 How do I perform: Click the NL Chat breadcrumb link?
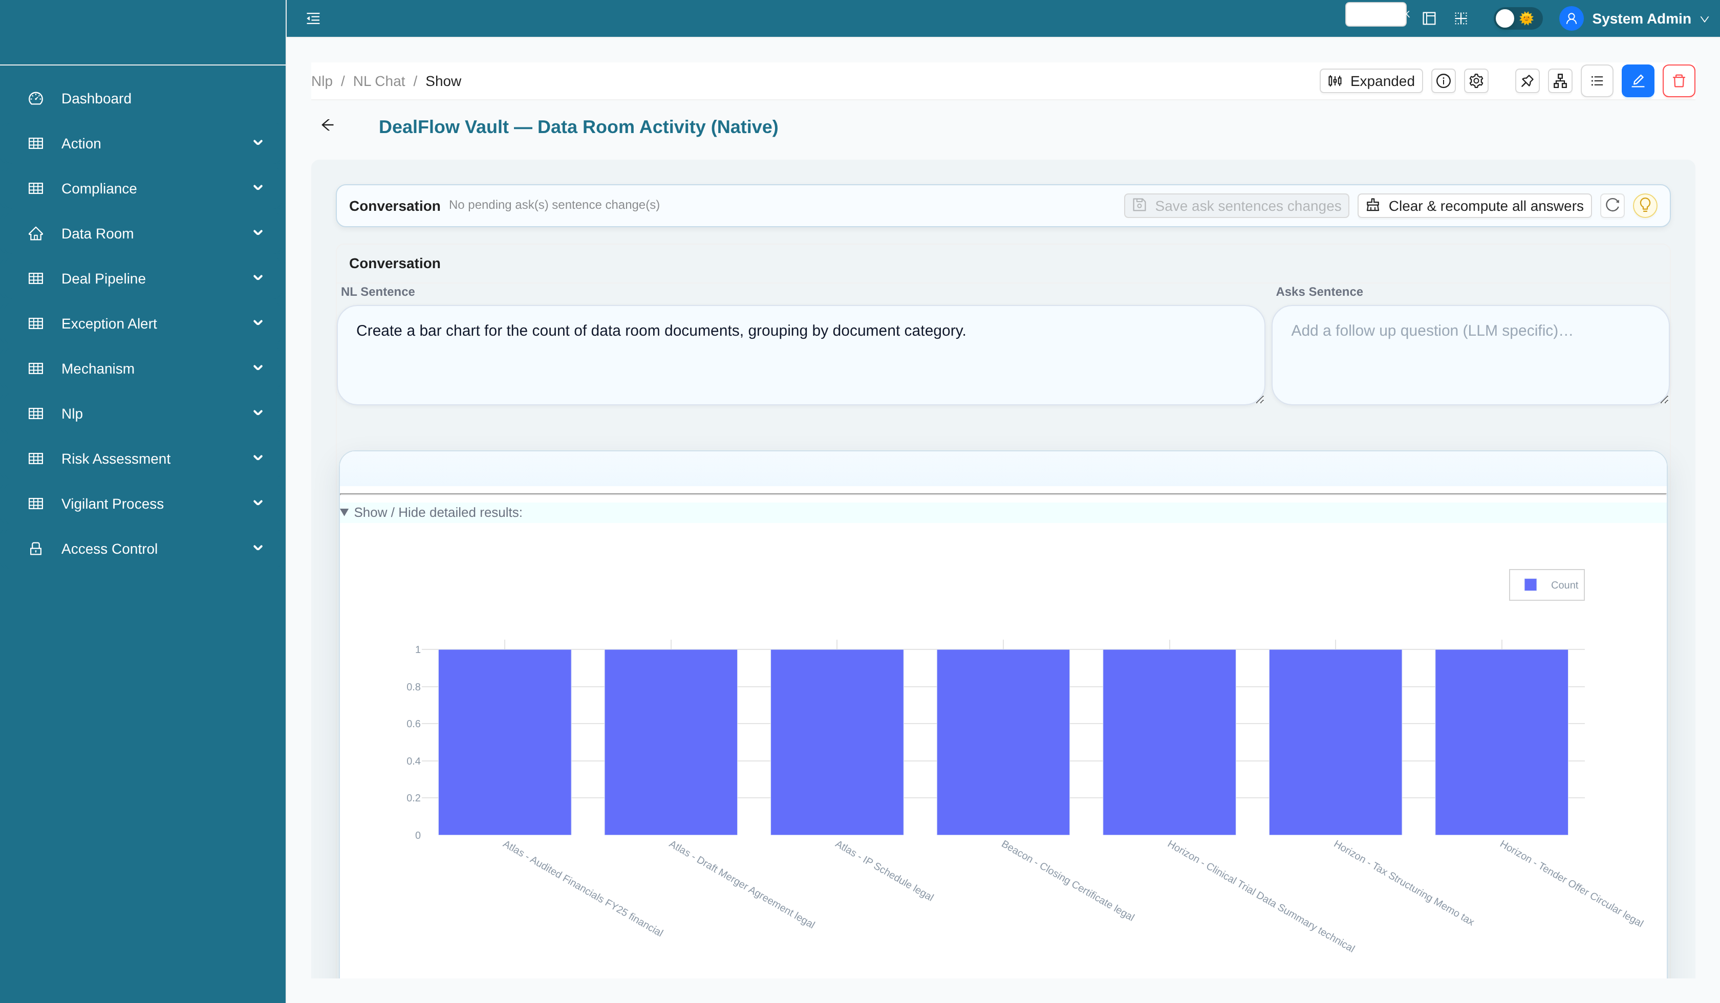click(x=379, y=81)
